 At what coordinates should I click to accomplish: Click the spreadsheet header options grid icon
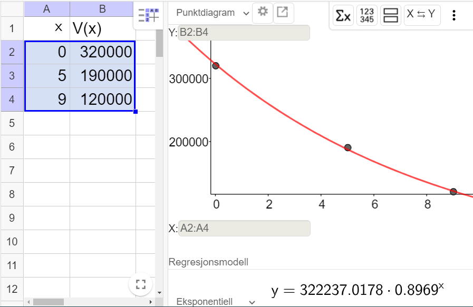[x=148, y=15]
